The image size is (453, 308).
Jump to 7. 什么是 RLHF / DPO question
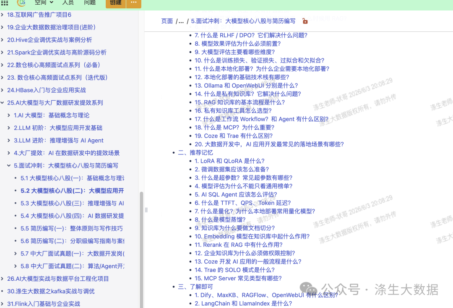click(251, 35)
